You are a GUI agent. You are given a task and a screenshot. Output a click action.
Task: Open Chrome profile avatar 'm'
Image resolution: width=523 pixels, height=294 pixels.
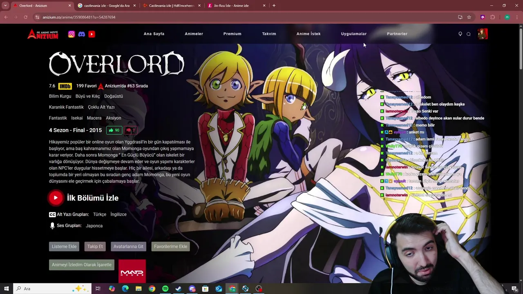(x=507, y=17)
